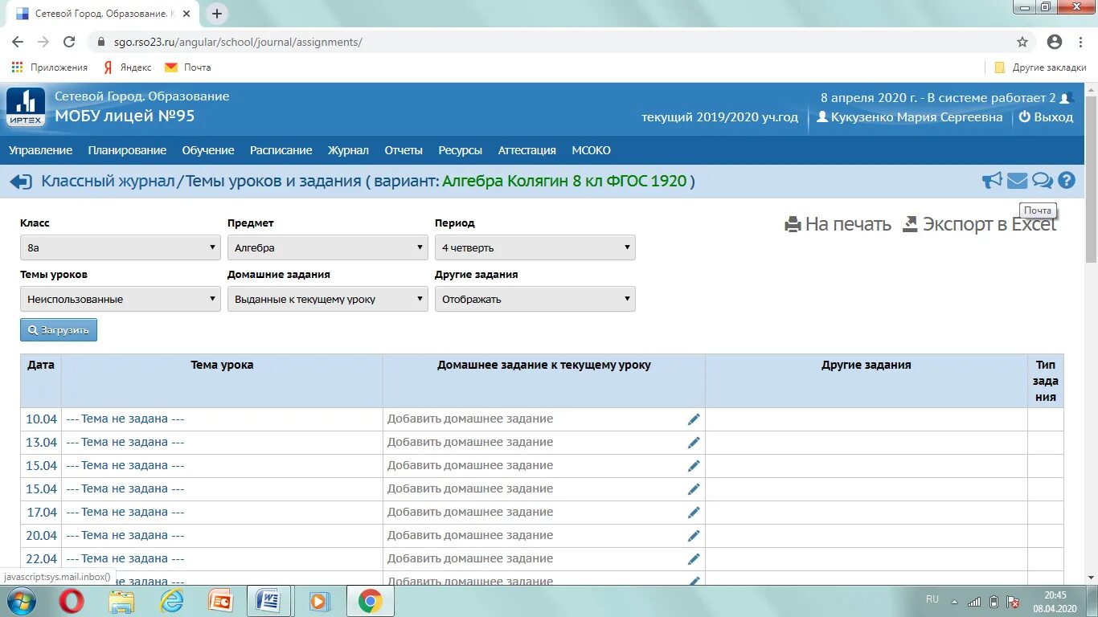Open the Управление menu

pos(41,150)
